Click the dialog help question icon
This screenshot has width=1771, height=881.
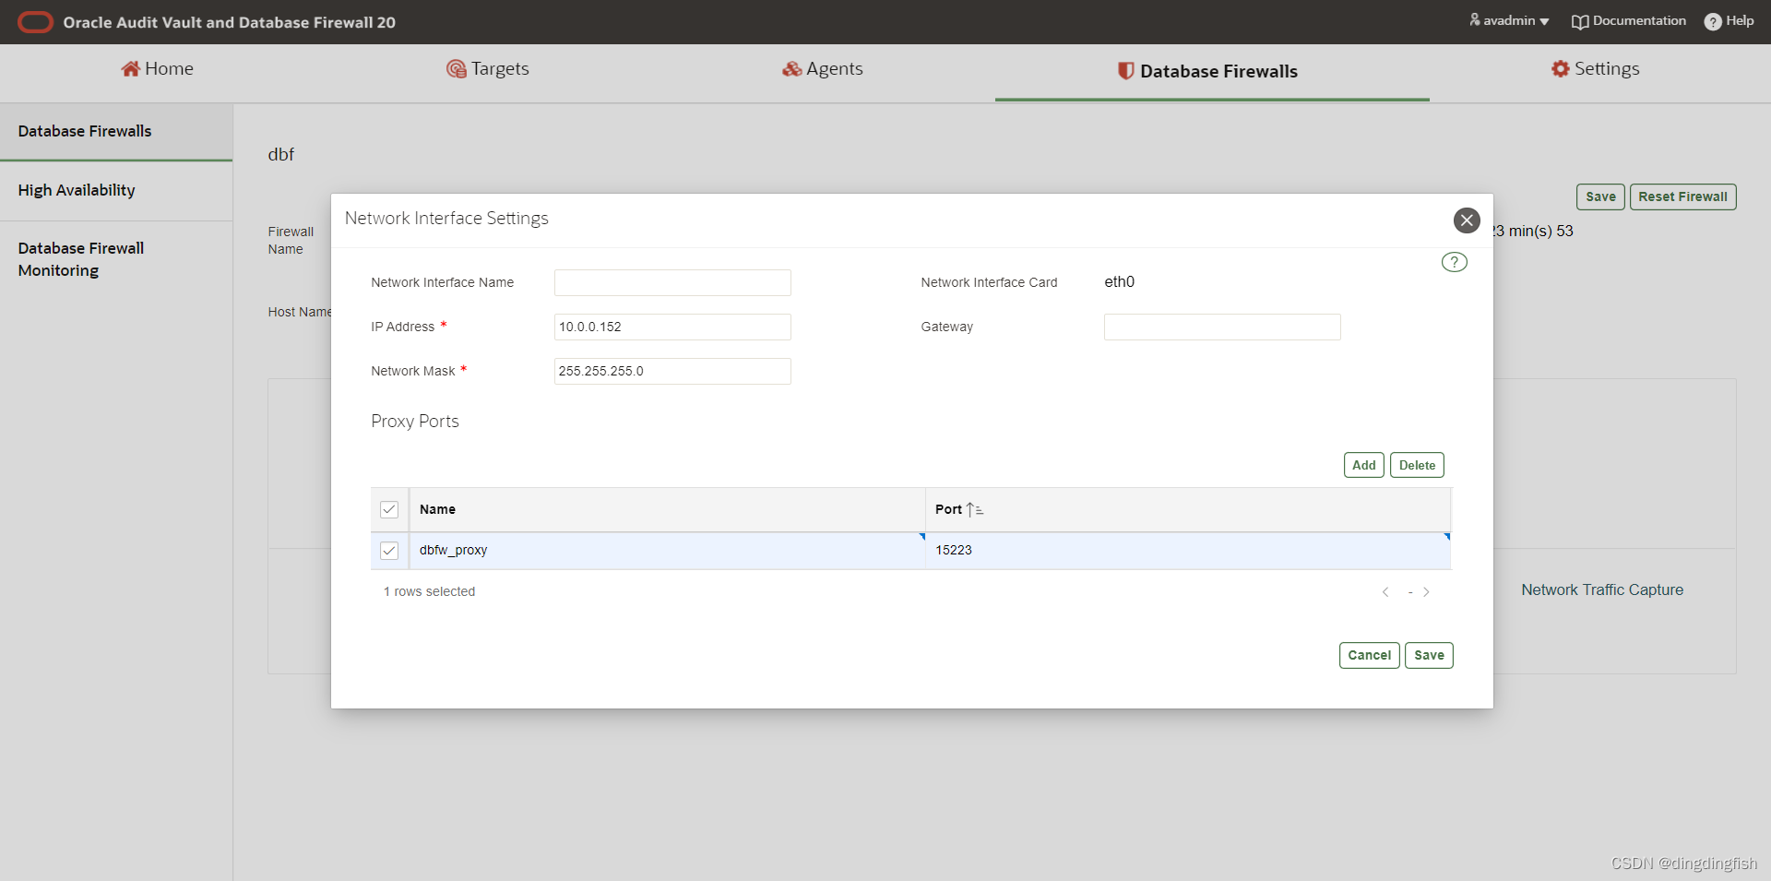[x=1455, y=262]
